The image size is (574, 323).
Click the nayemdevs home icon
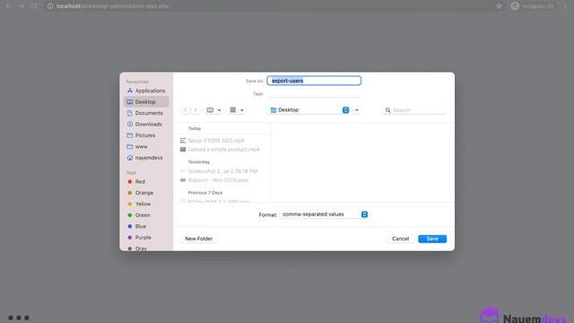(129, 158)
